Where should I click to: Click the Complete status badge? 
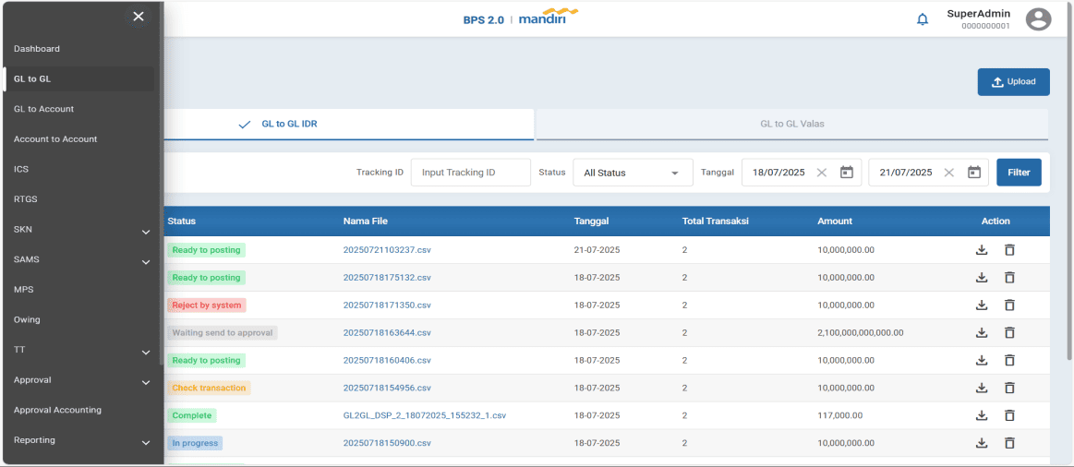pos(192,415)
